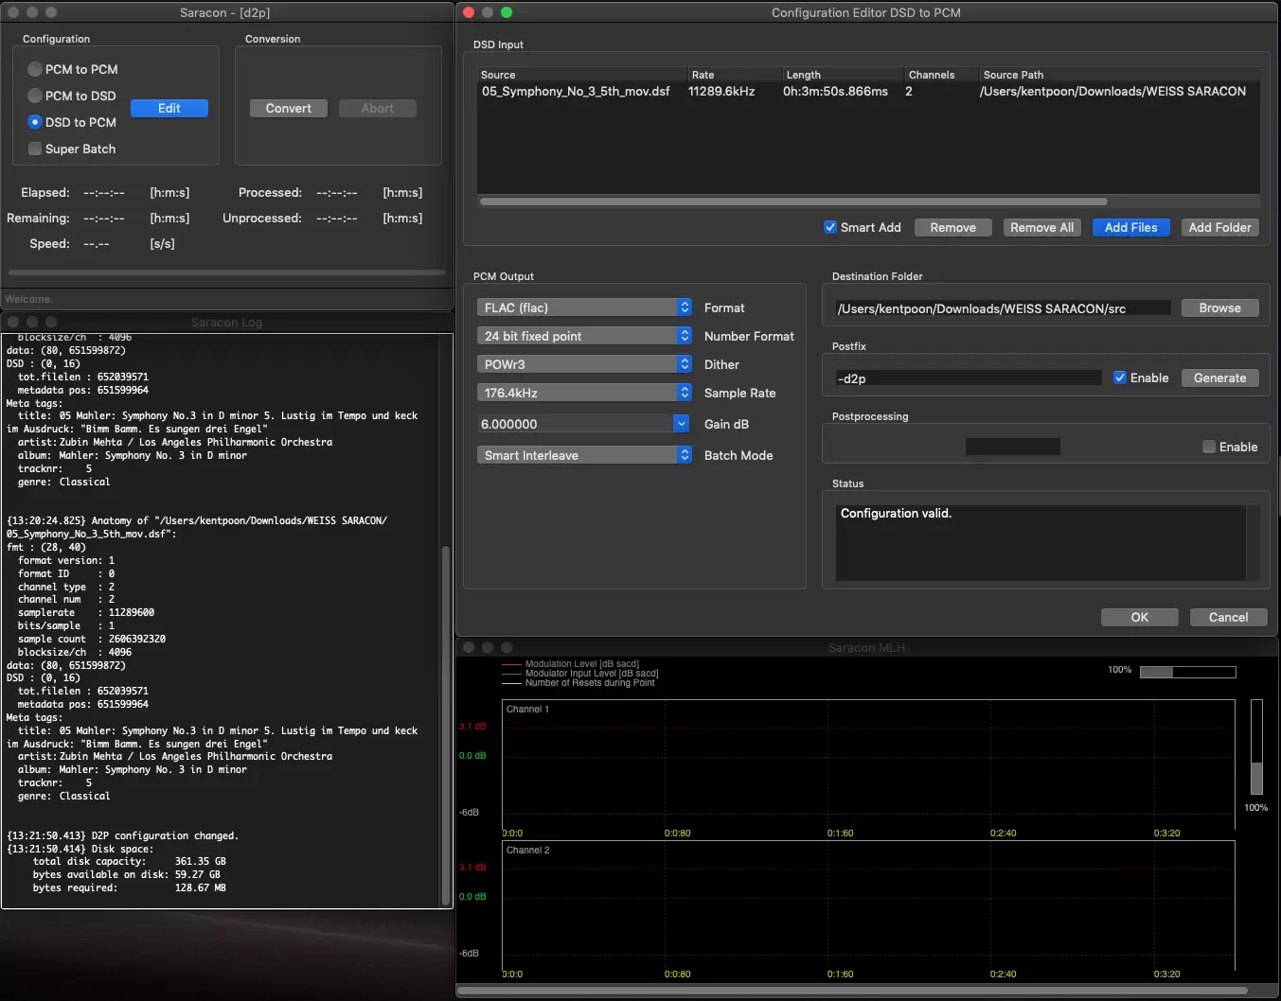
Task: Click the MLH vertical zoom slider
Action: coord(1256,747)
